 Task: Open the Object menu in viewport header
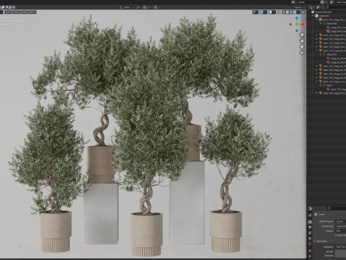pos(32,12)
